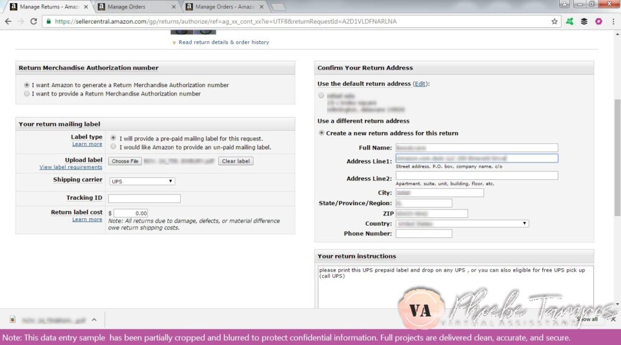Close the Manage Orders - Amazon tab
Screen dimensions: 621x345
[x=261, y=7]
